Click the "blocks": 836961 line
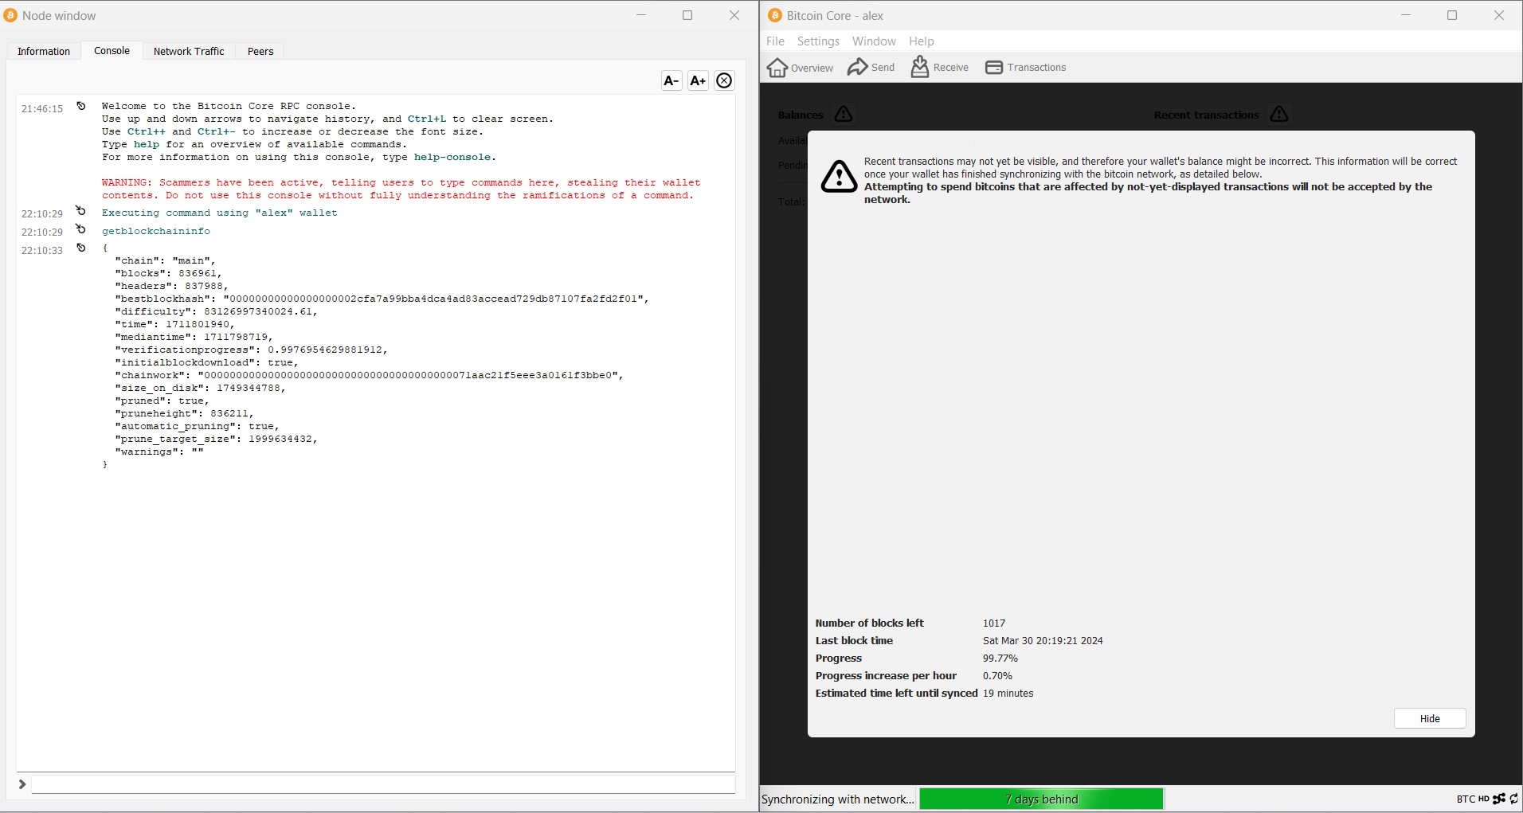1523x813 pixels. [x=169, y=273]
